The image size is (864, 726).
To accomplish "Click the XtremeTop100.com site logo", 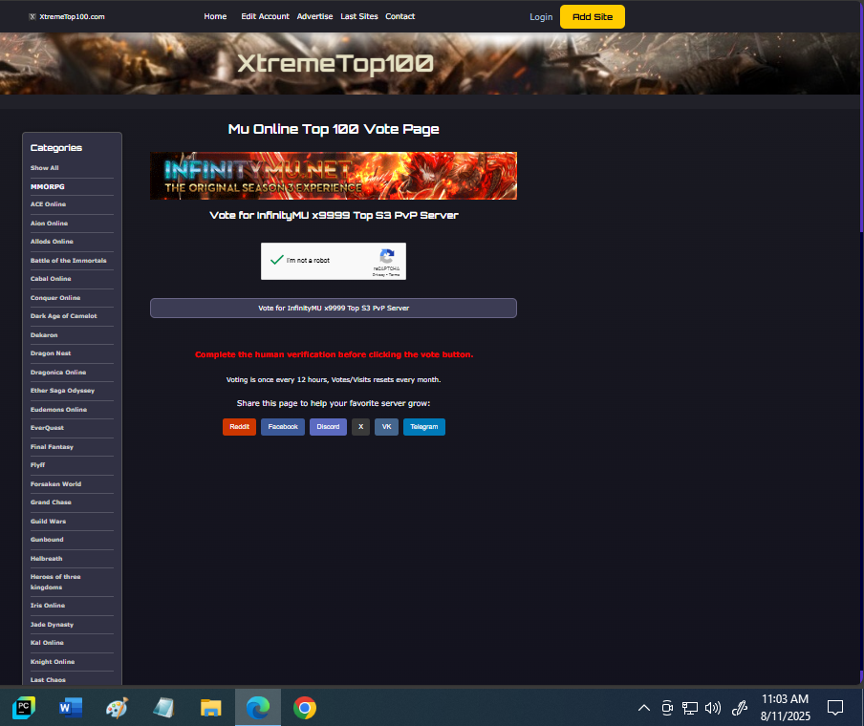I will [67, 16].
